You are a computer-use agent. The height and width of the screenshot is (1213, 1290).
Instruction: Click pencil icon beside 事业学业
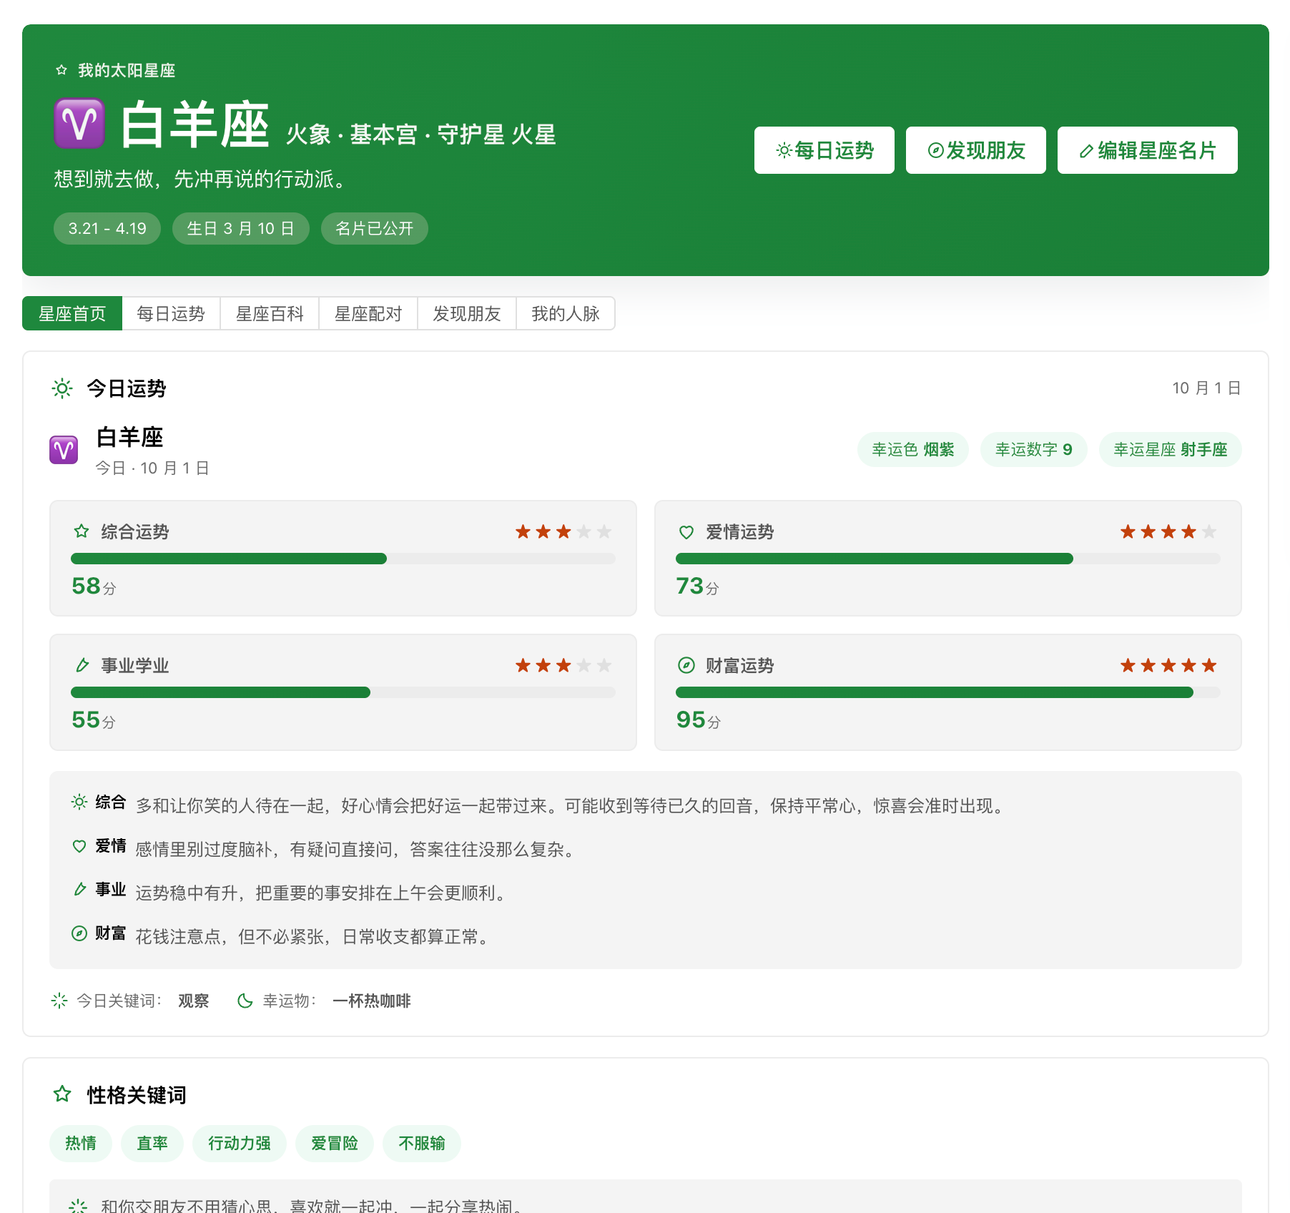coord(82,665)
